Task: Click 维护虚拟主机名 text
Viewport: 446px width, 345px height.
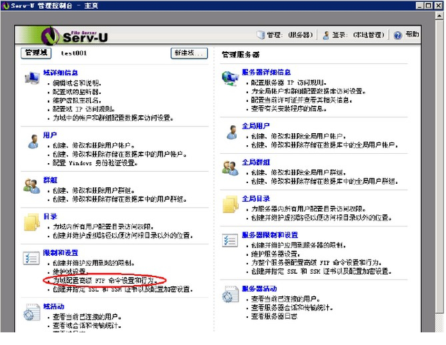Action: (77, 101)
